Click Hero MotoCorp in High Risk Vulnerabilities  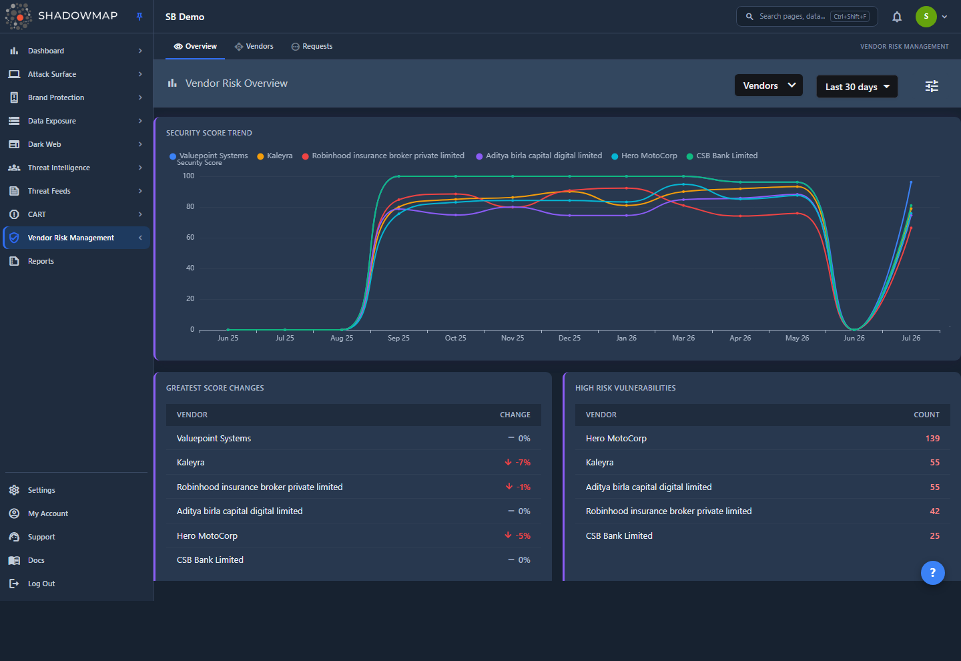coord(616,439)
